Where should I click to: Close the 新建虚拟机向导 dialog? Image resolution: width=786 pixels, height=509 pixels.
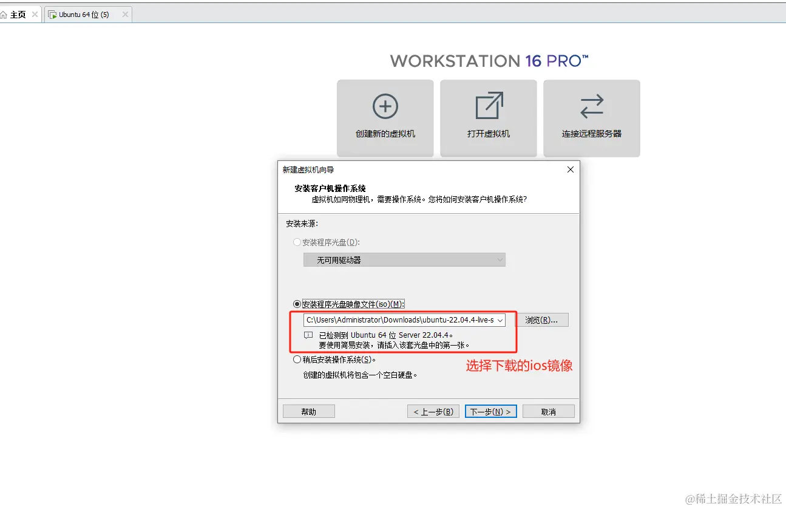pos(570,169)
